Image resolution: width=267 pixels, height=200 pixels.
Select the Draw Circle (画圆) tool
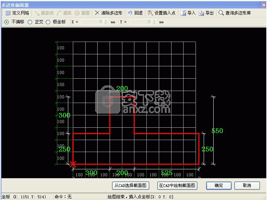(x=82, y=13)
